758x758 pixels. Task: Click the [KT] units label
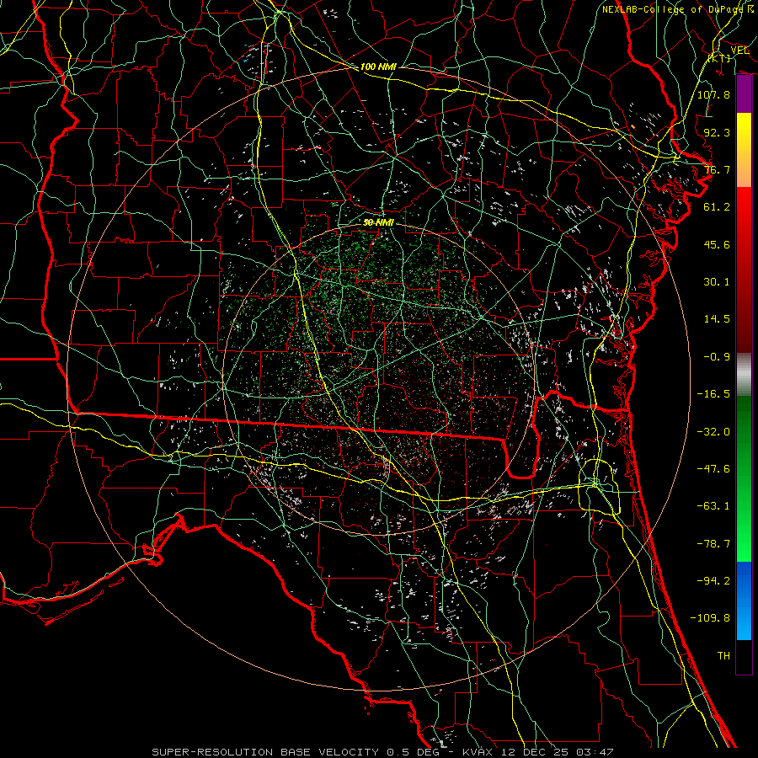coord(719,58)
